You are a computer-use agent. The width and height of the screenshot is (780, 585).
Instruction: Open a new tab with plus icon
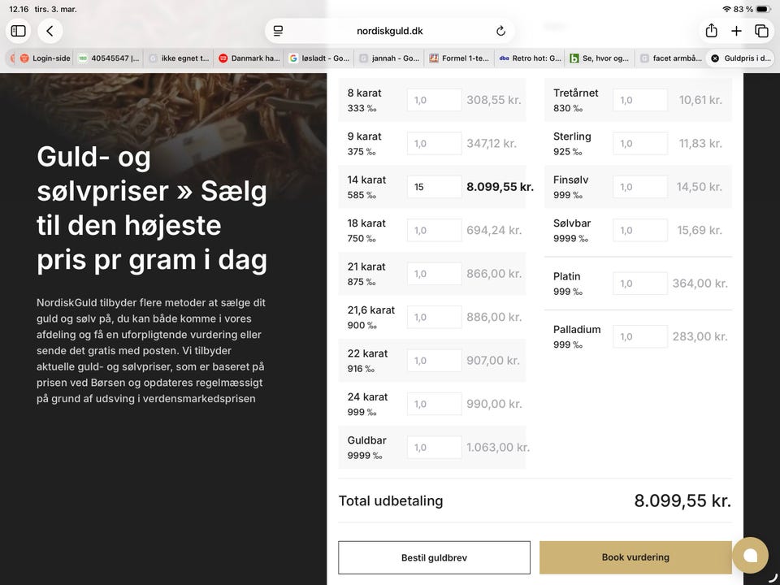coord(736,31)
